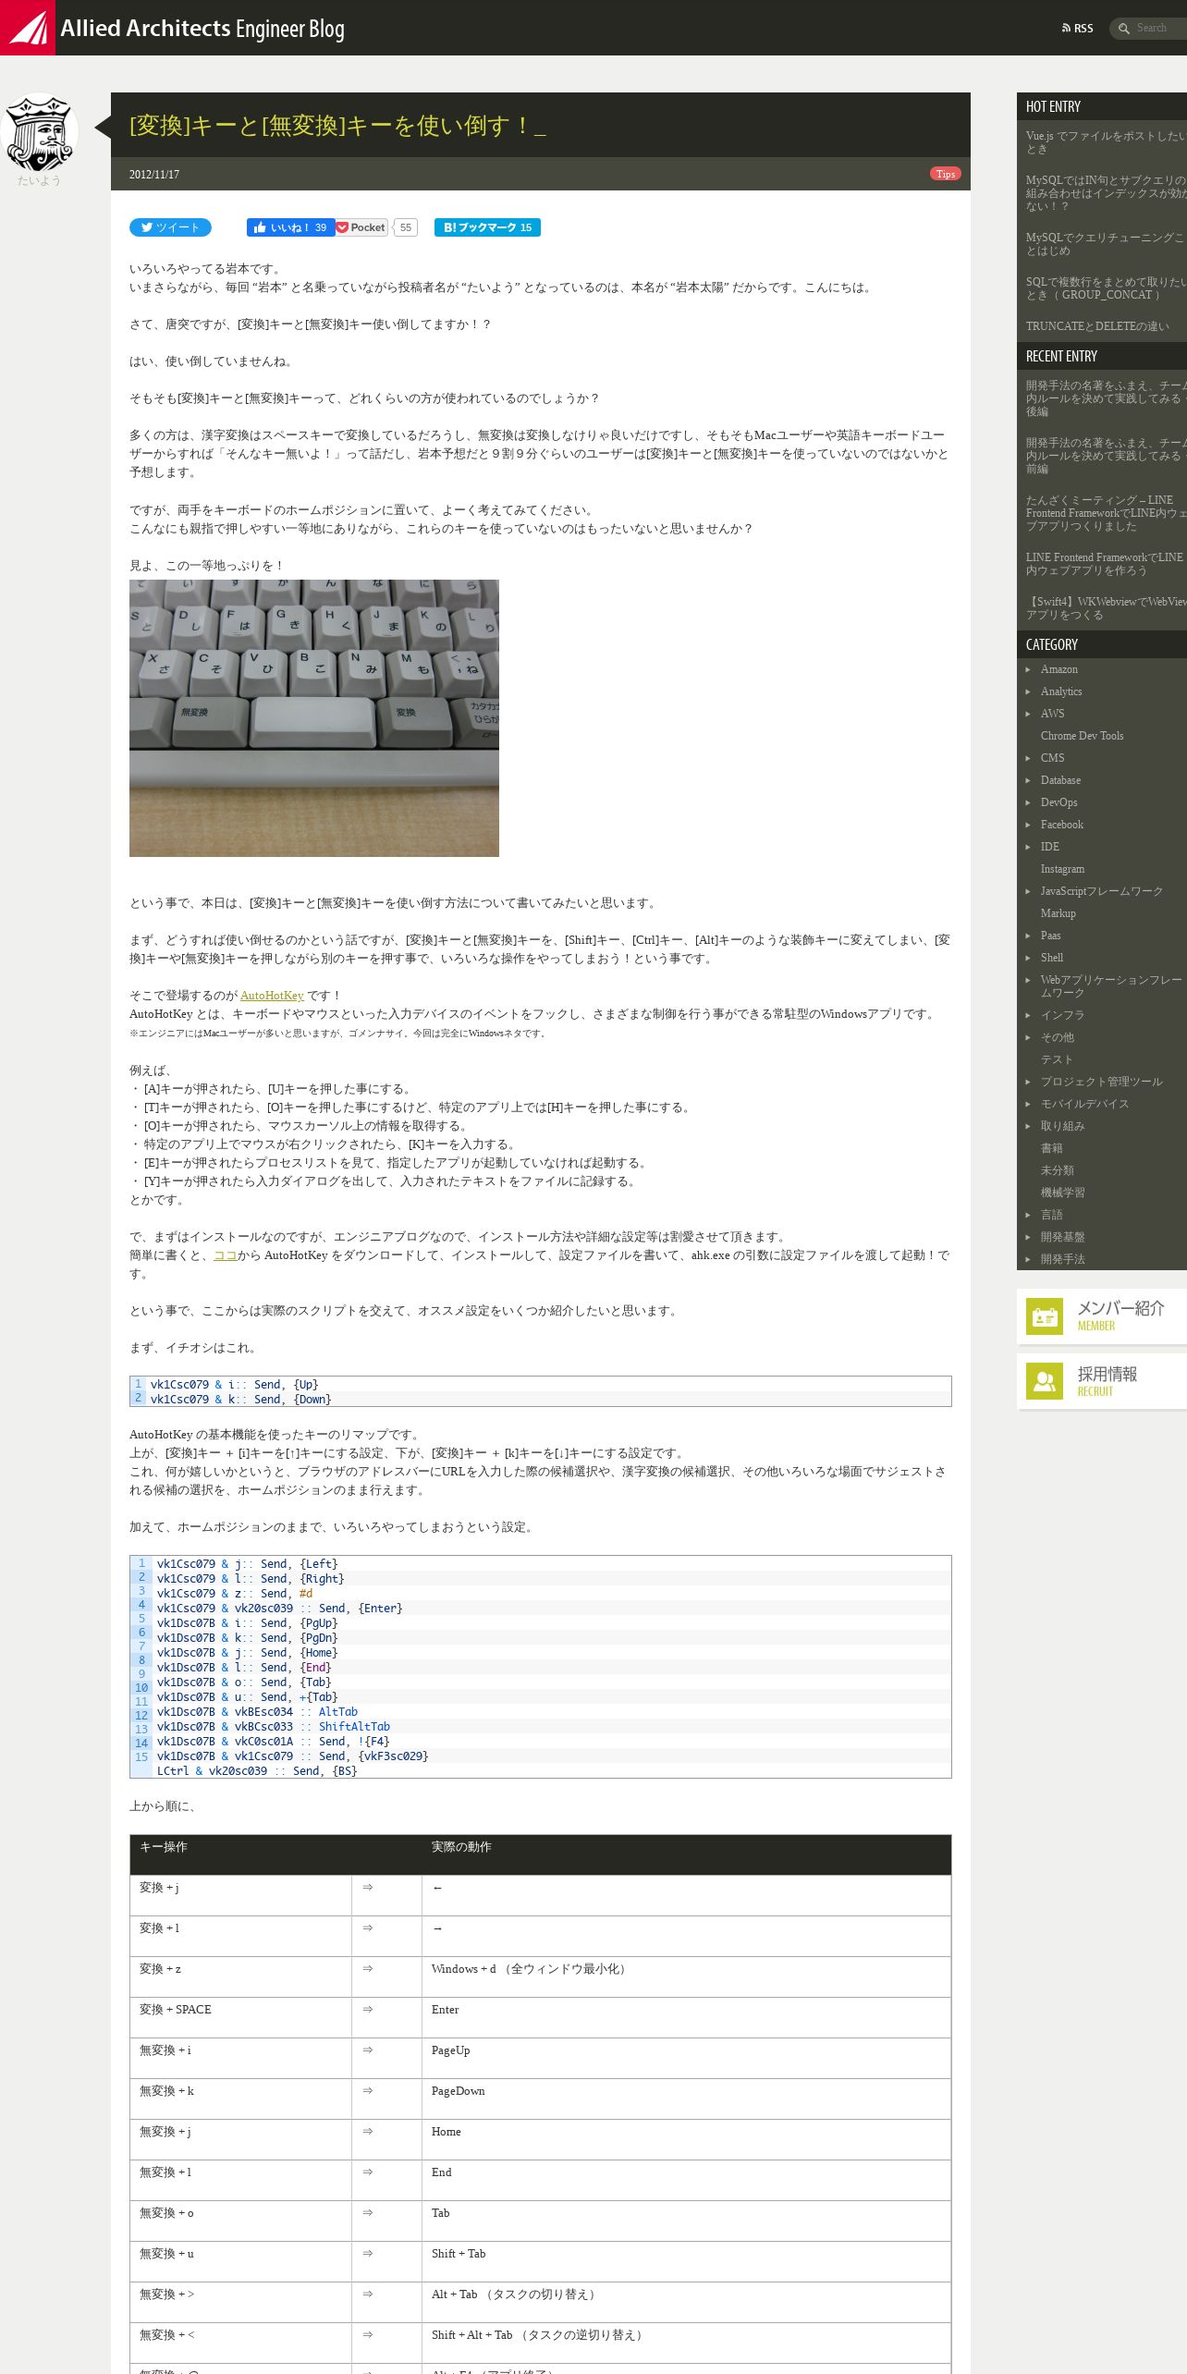Click table cell 'Shift + Alt + Tab'
This screenshot has width=1187, height=2374.
click(x=686, y=2343)
